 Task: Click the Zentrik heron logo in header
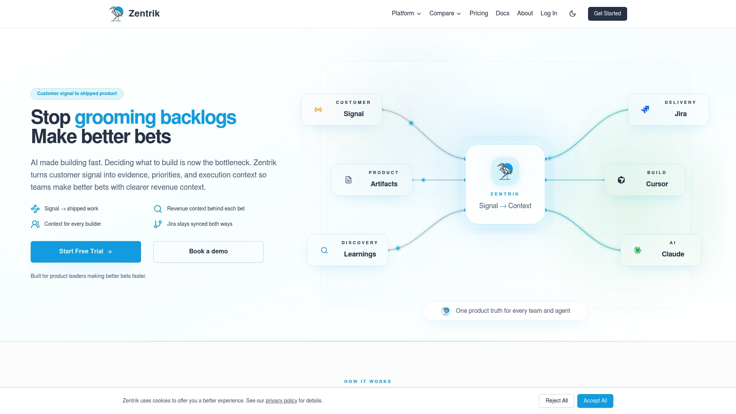point(117,14)
